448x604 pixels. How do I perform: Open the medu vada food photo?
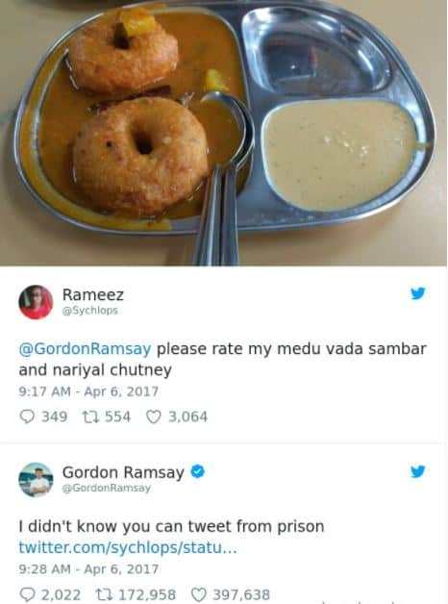coord(223,133)
